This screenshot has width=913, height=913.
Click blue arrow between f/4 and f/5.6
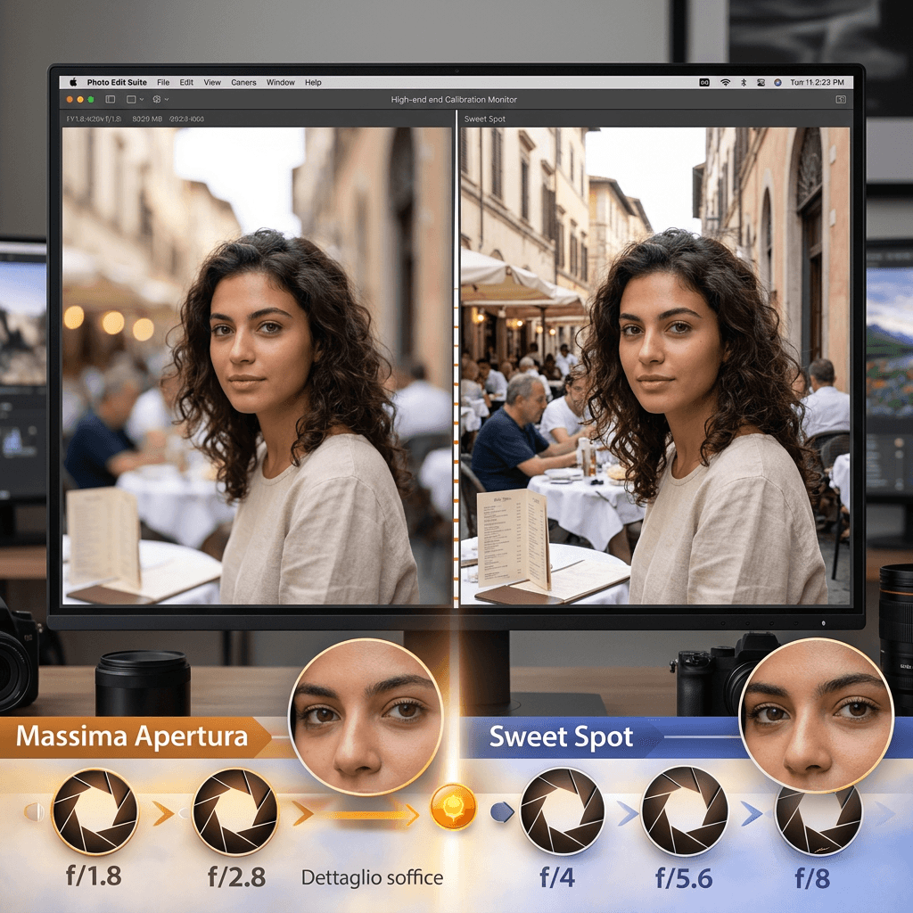coord(627,813)
